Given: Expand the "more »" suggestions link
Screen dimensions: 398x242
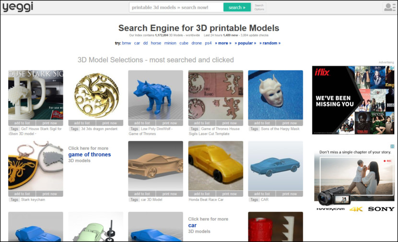Looking at the screenshot, I should 223,43.
